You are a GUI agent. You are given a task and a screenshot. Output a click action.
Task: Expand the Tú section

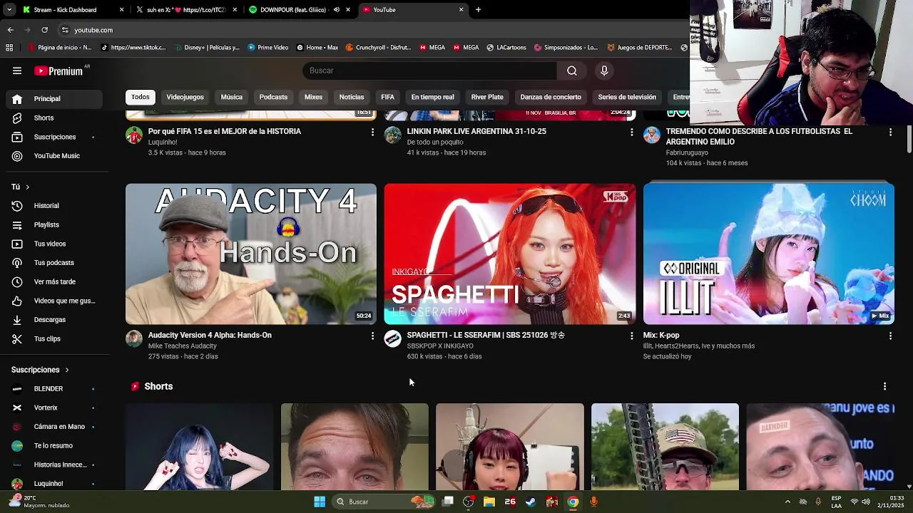20,187
